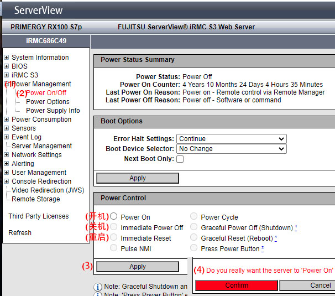
Task: Open the User Management tree section
Action: coord(39,173)
